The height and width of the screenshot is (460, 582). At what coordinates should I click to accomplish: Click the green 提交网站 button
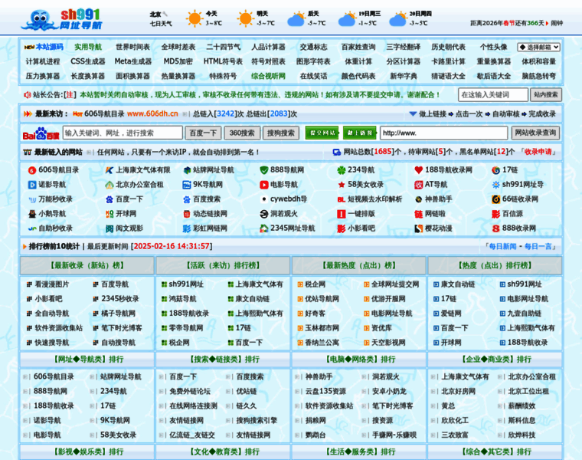[x=322, y=133]
